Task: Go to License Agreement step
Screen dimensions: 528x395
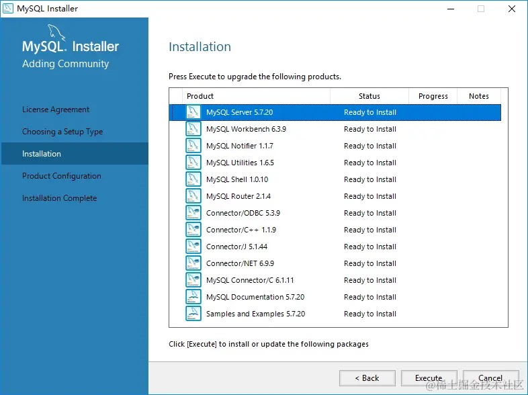Action: [56, 109]
